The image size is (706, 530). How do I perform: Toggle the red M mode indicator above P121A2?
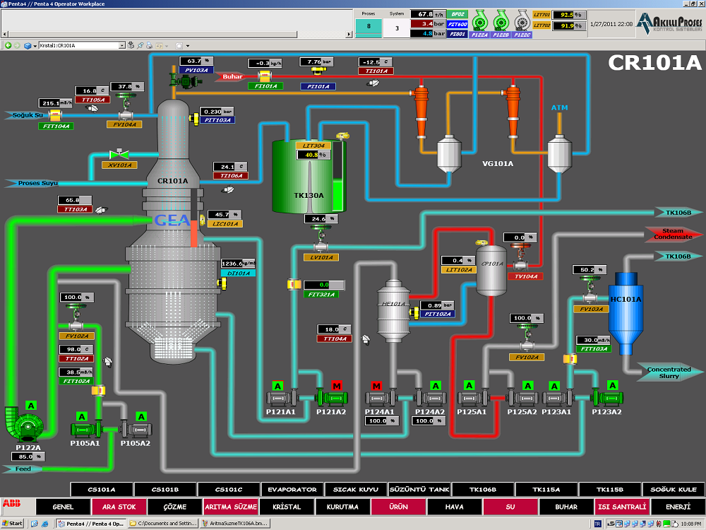click(x=337, y=385)
